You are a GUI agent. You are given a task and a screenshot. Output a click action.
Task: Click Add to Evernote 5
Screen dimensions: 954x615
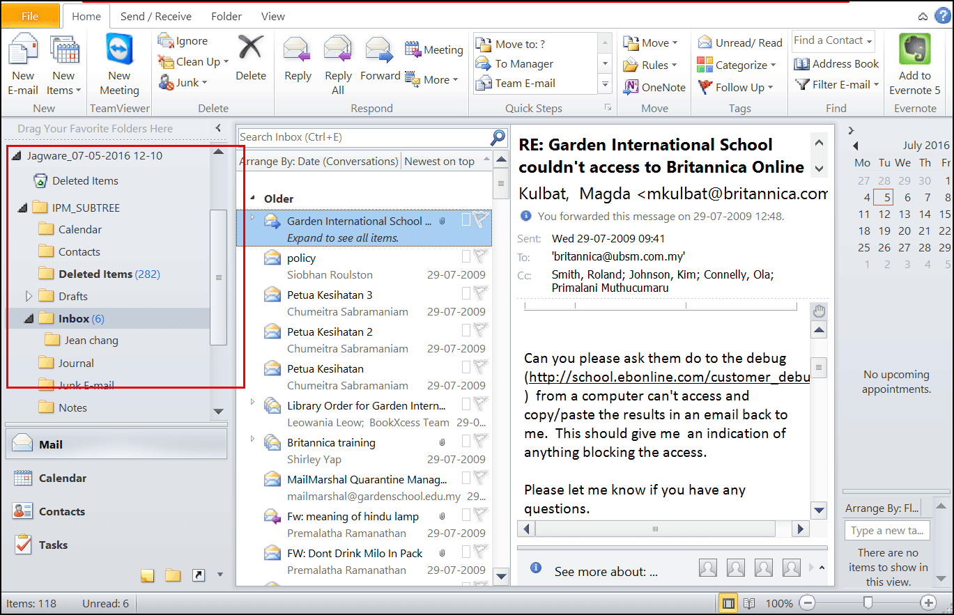click(x=914, y=65)
